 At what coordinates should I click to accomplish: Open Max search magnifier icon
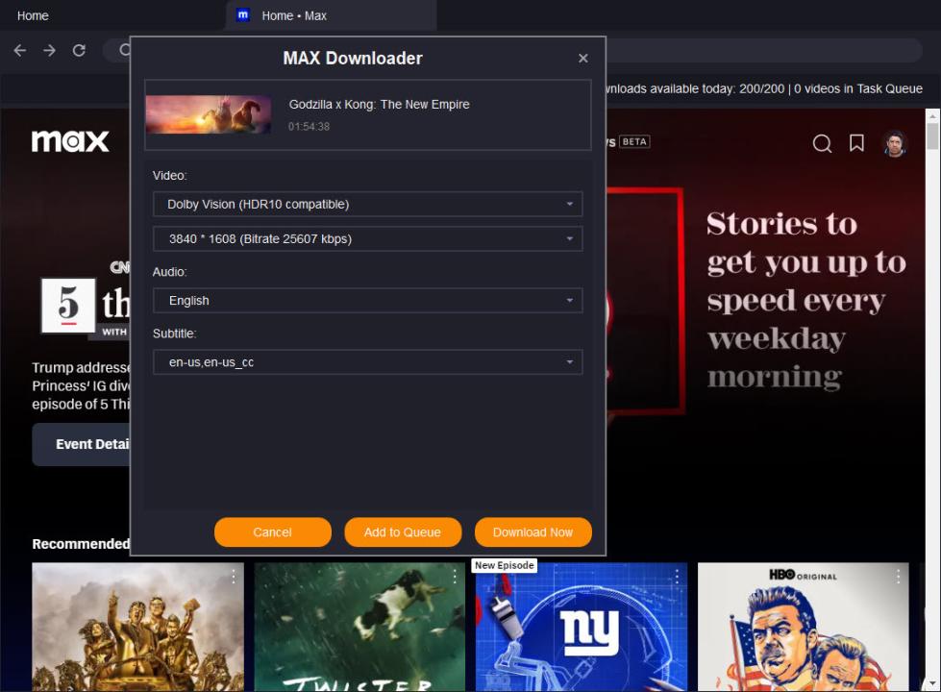click(822, 143)
